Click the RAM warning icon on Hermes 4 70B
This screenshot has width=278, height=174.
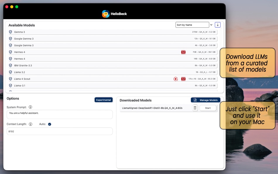[x=183, y=52]
